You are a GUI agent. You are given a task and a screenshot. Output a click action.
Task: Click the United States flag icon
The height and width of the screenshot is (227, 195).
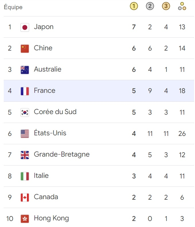[x=25, y=134]
